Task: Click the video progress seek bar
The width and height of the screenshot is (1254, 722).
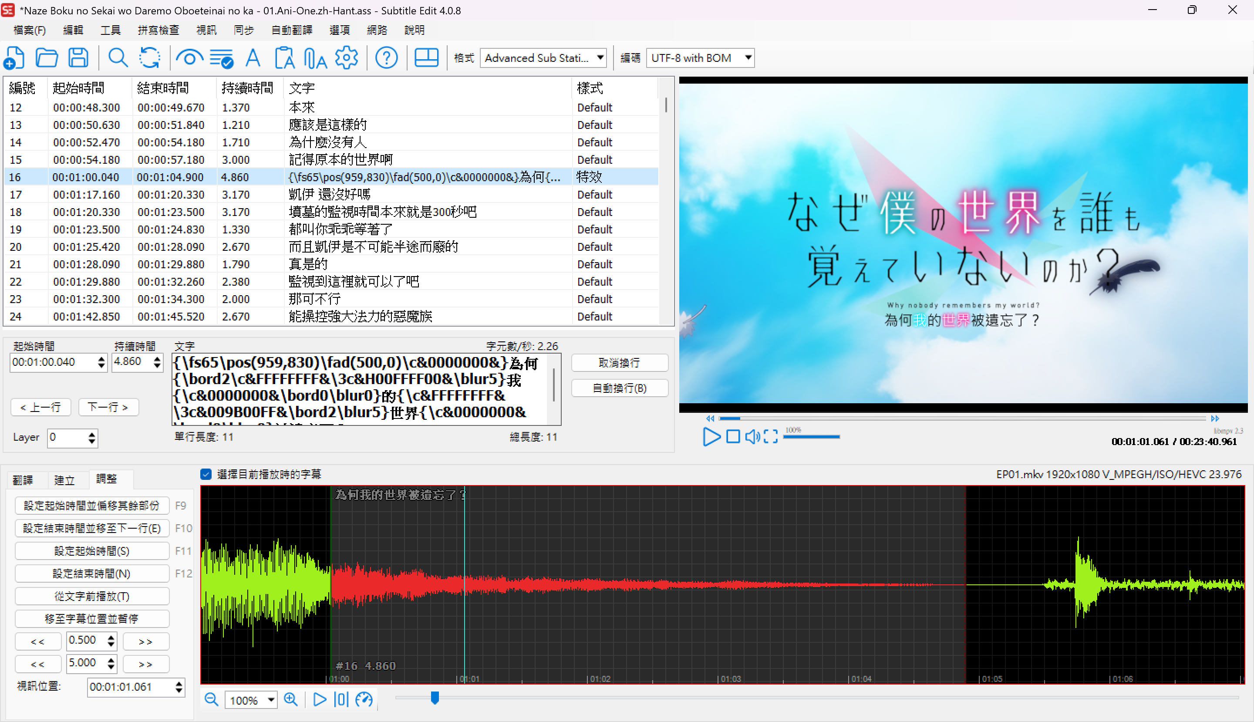Action: [x=962, y=418]
